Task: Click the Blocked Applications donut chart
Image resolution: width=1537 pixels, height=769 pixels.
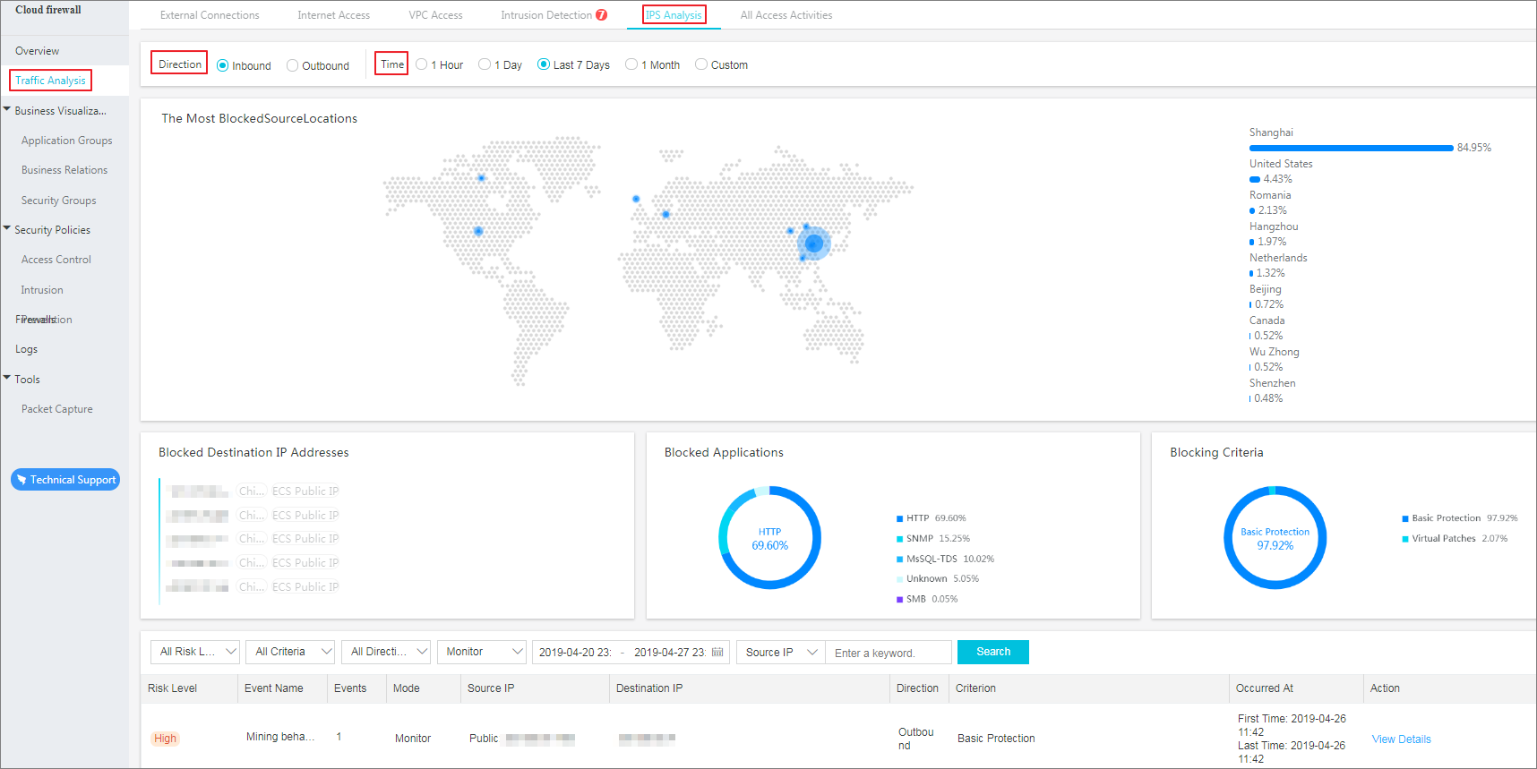Action: 769,537
